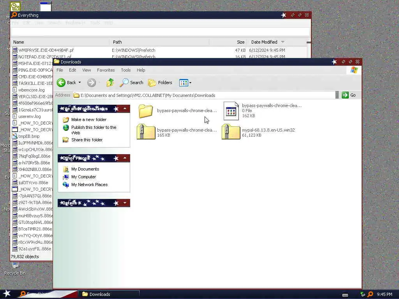Open the Views dropdown button
399x299 pixels.
(185, 83)
